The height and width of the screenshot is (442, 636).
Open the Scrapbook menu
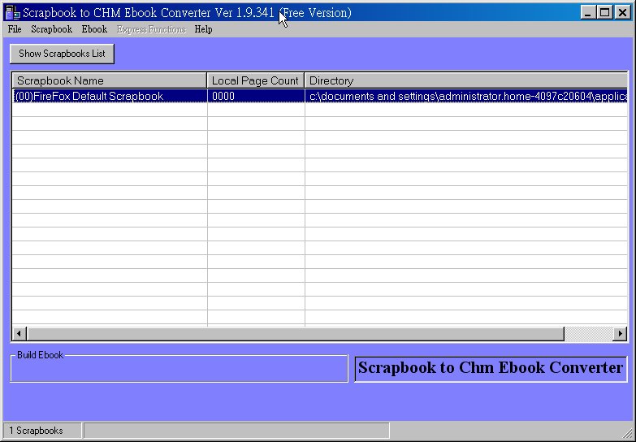51,29
